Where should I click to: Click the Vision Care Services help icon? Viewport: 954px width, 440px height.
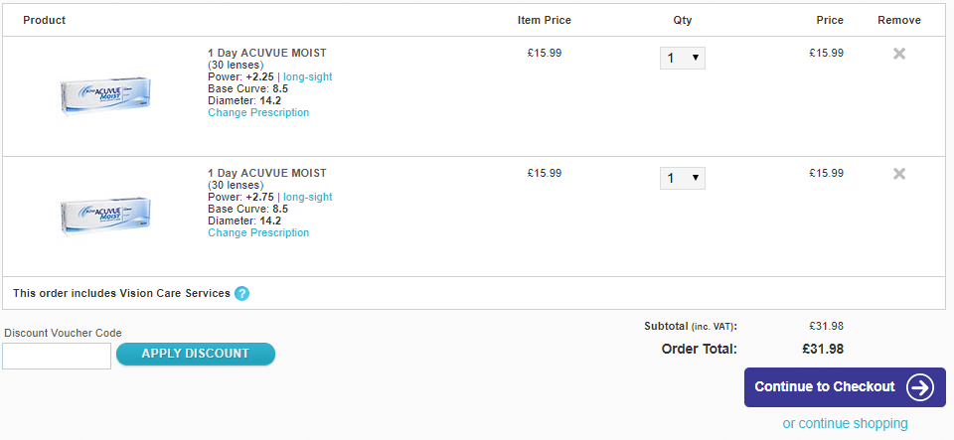click(242, 294)
